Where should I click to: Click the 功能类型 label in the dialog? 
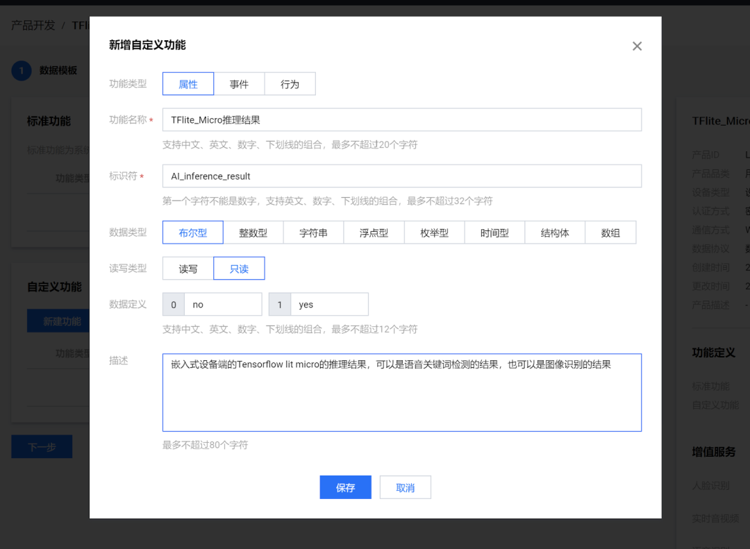pyautogui.click(x=128, y=84)
